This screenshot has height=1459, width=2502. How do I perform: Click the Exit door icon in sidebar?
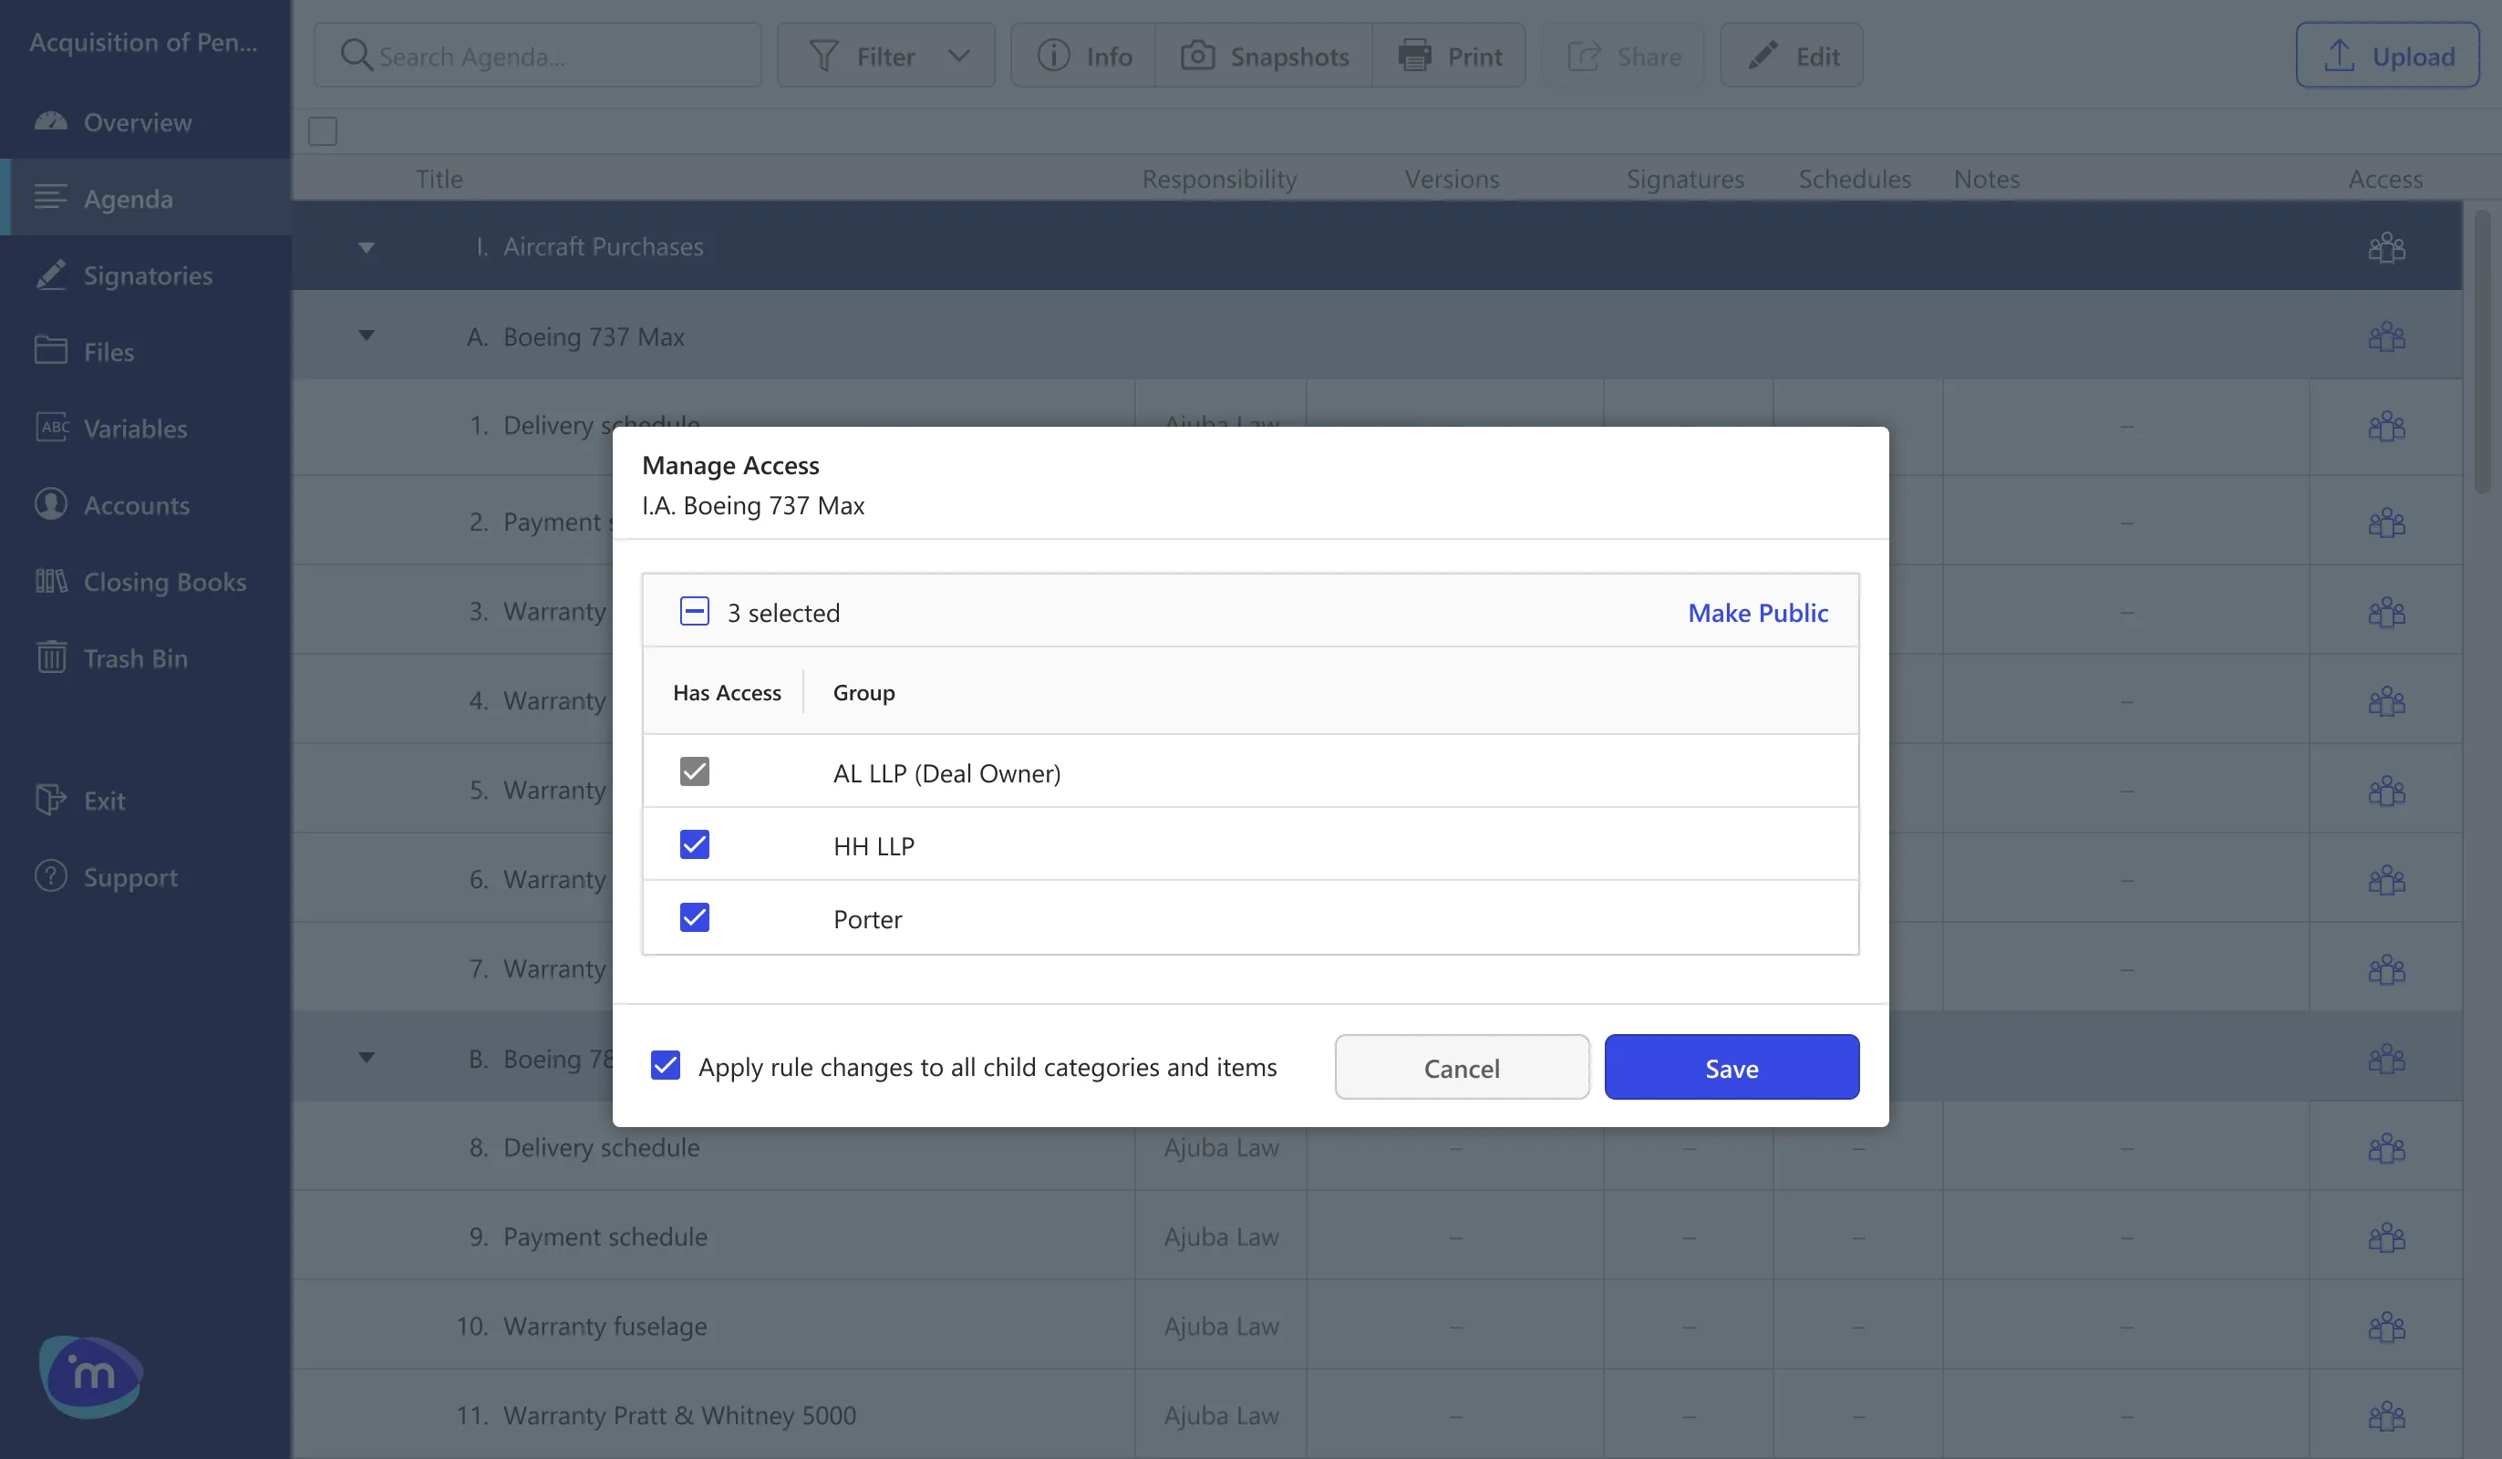pos(51,800)
